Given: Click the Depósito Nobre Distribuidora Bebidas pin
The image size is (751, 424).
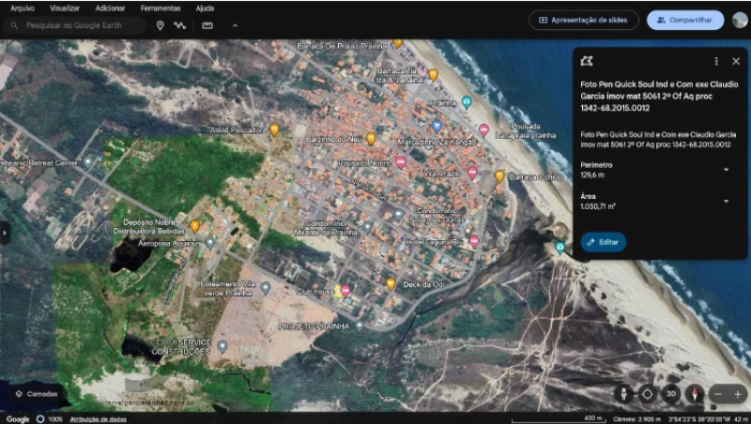Looking at the screenshot, I should [194, 226].
